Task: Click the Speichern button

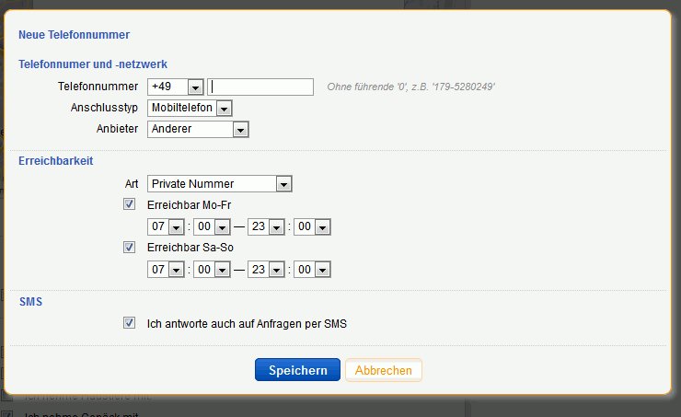Action: (297, 370)
